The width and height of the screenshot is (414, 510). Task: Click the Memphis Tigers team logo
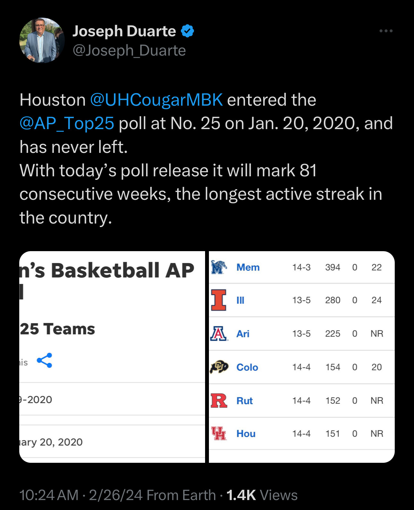[x=219, y=267]
